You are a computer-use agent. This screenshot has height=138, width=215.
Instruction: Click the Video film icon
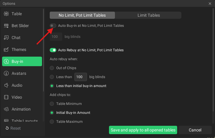(6, 97)
